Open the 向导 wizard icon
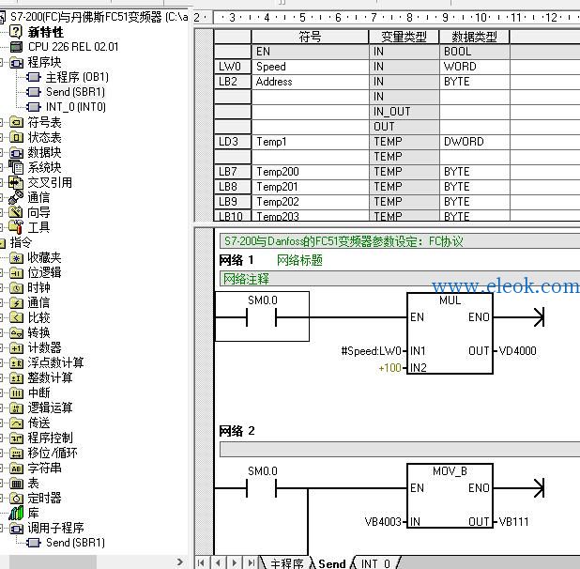This screenshot has height=569, width=580. [16, 212]
